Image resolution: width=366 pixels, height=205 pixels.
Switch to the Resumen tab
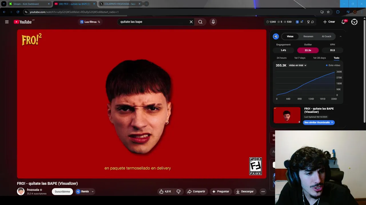[x=308, y=36]
